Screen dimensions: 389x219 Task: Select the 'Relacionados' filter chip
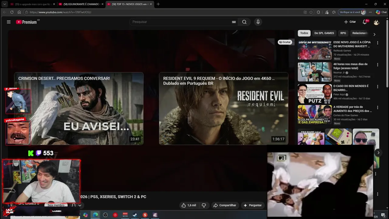pyautogui.click(x=360, y=33)
